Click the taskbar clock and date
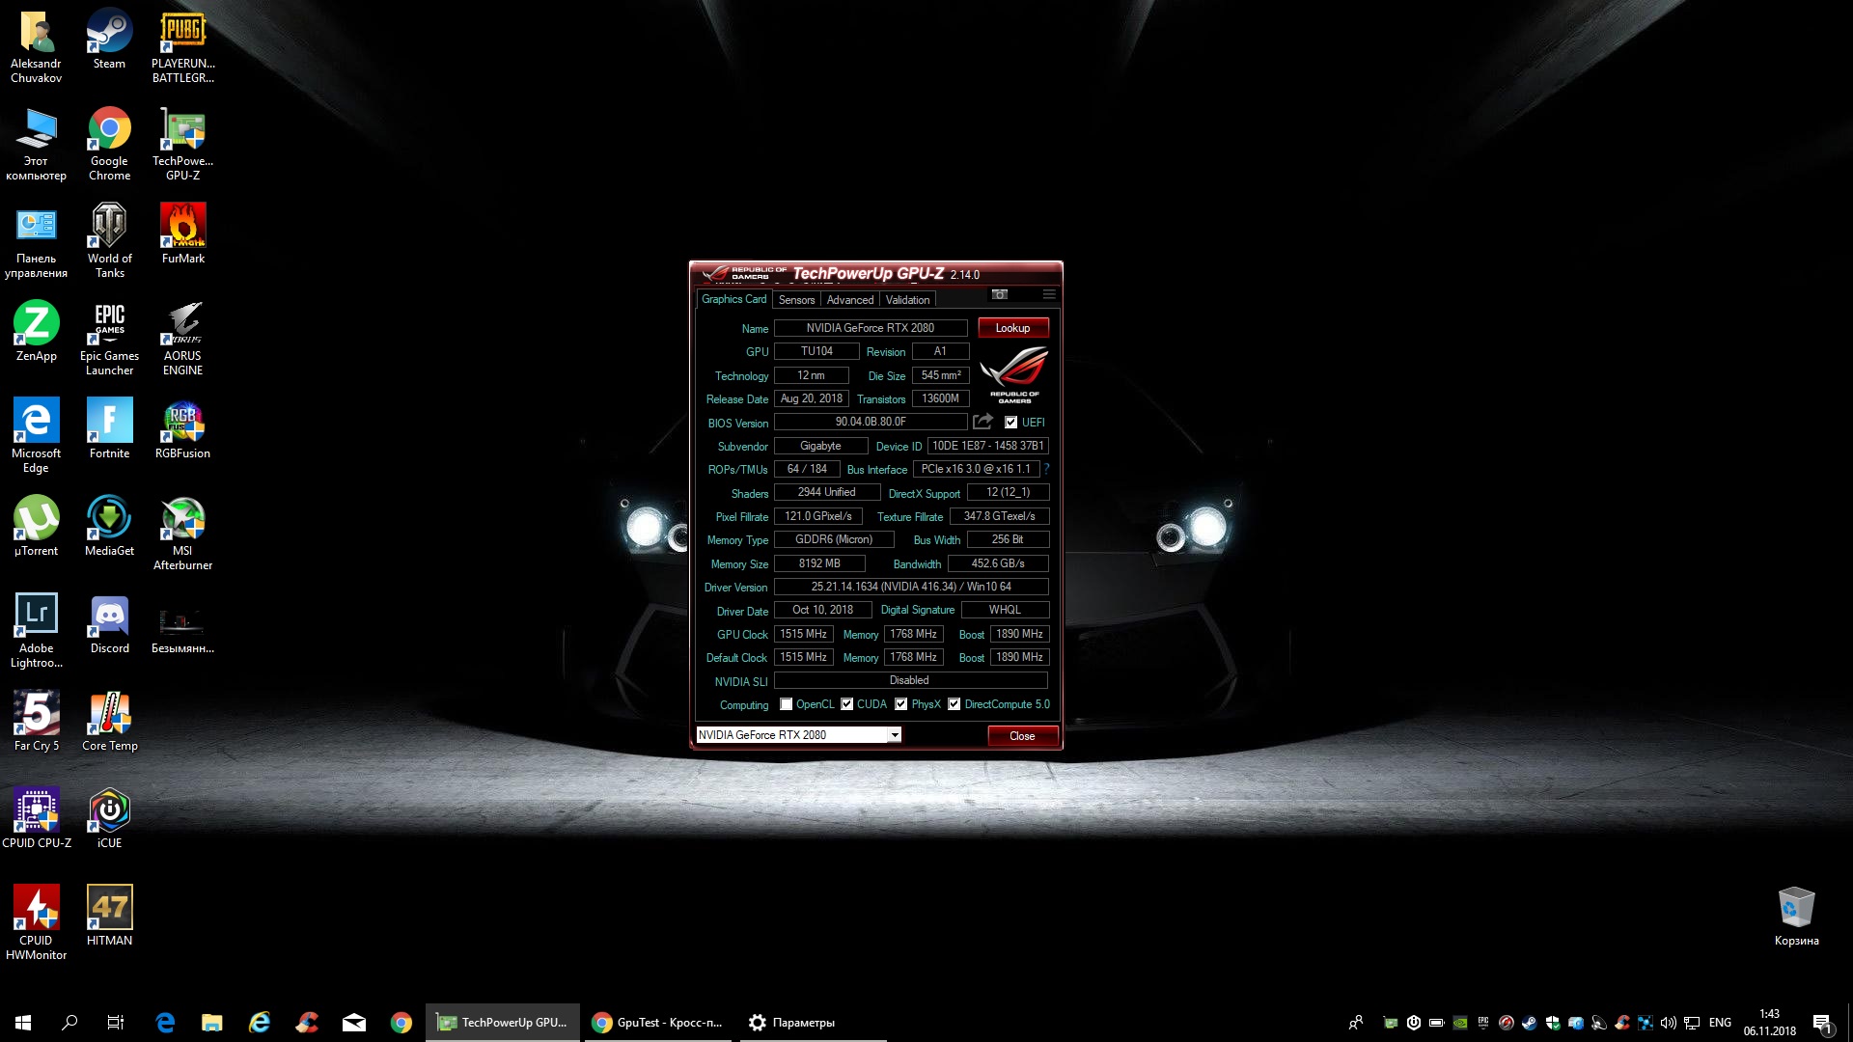 tap(1769, 1022)
